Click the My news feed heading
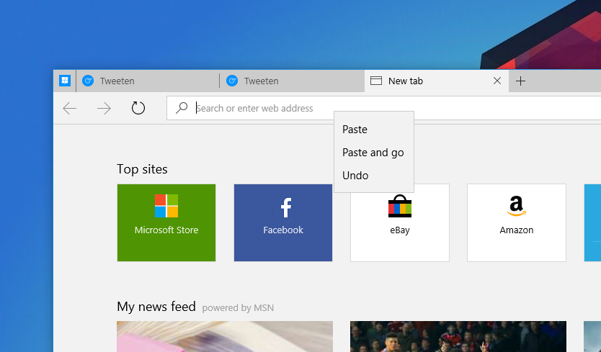Image resolution: width=601 pixels, height=352 pixels. pos(156,307)
